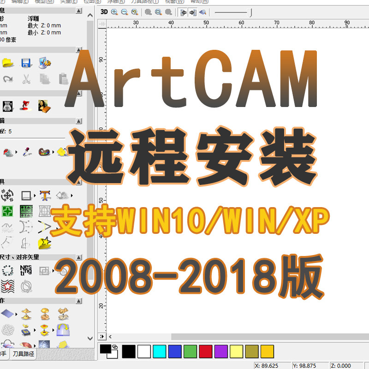Collapse the 尺寸、对齐矢量 section with triangle button
The image size is (369, 369).
pos(79,257)
